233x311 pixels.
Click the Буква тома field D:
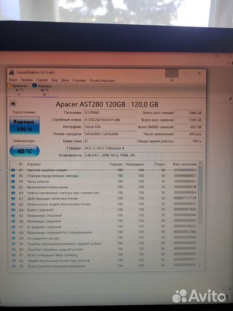(x=110, y=141)
